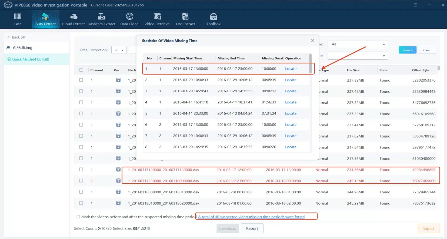Expand the empty dropdown below 'All'

[x=358, y=56]
